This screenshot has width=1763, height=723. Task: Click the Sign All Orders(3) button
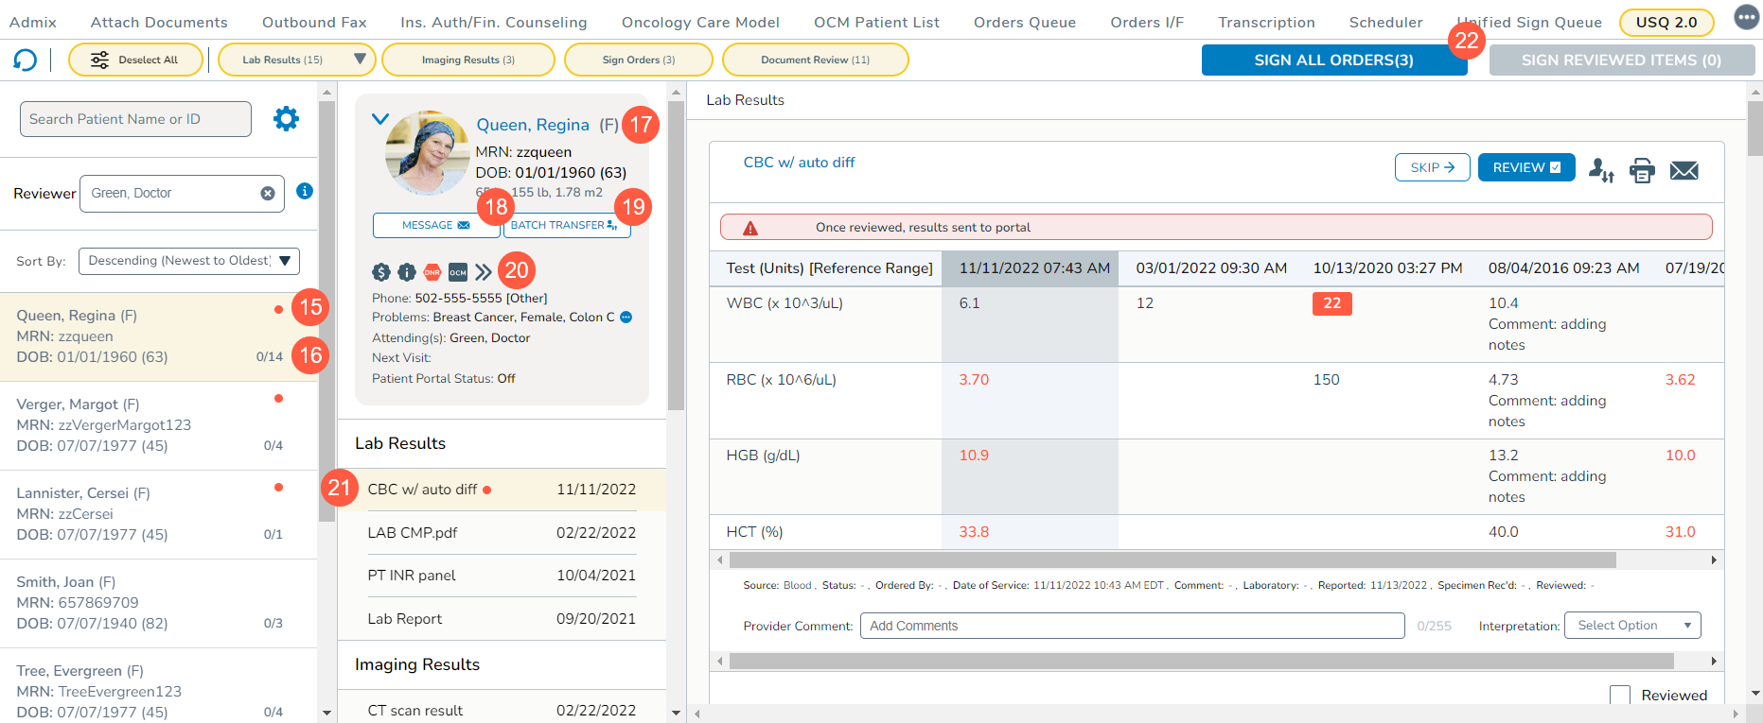coord(1333,60)
